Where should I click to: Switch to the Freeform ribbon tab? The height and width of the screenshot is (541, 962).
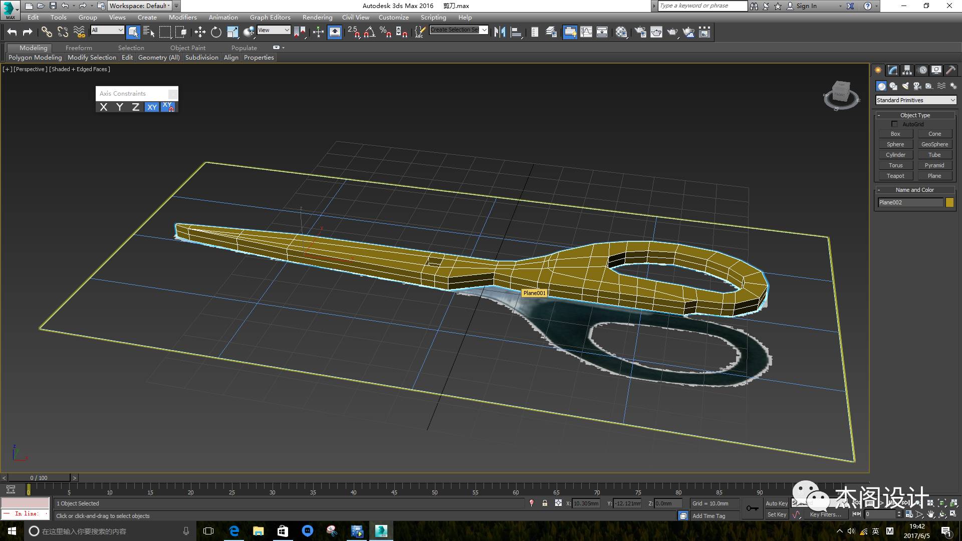79,48
